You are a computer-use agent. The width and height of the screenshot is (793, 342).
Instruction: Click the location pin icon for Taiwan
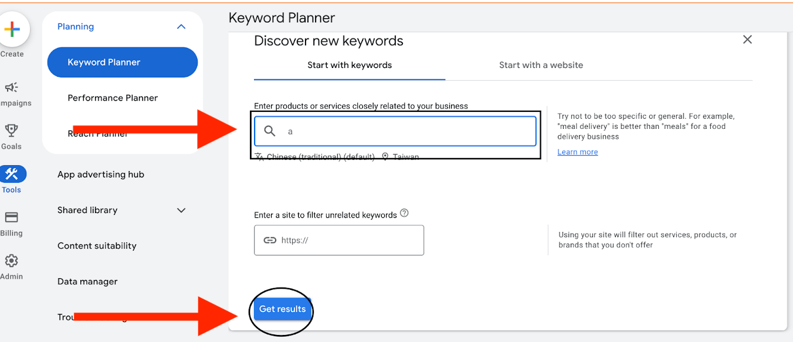tap(385, 157)
